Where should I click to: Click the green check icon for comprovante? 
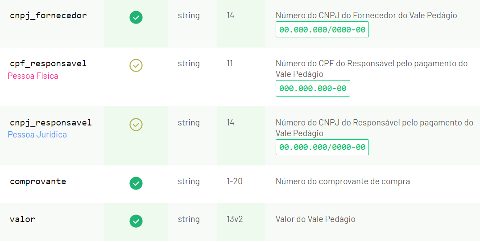(136, 183)
